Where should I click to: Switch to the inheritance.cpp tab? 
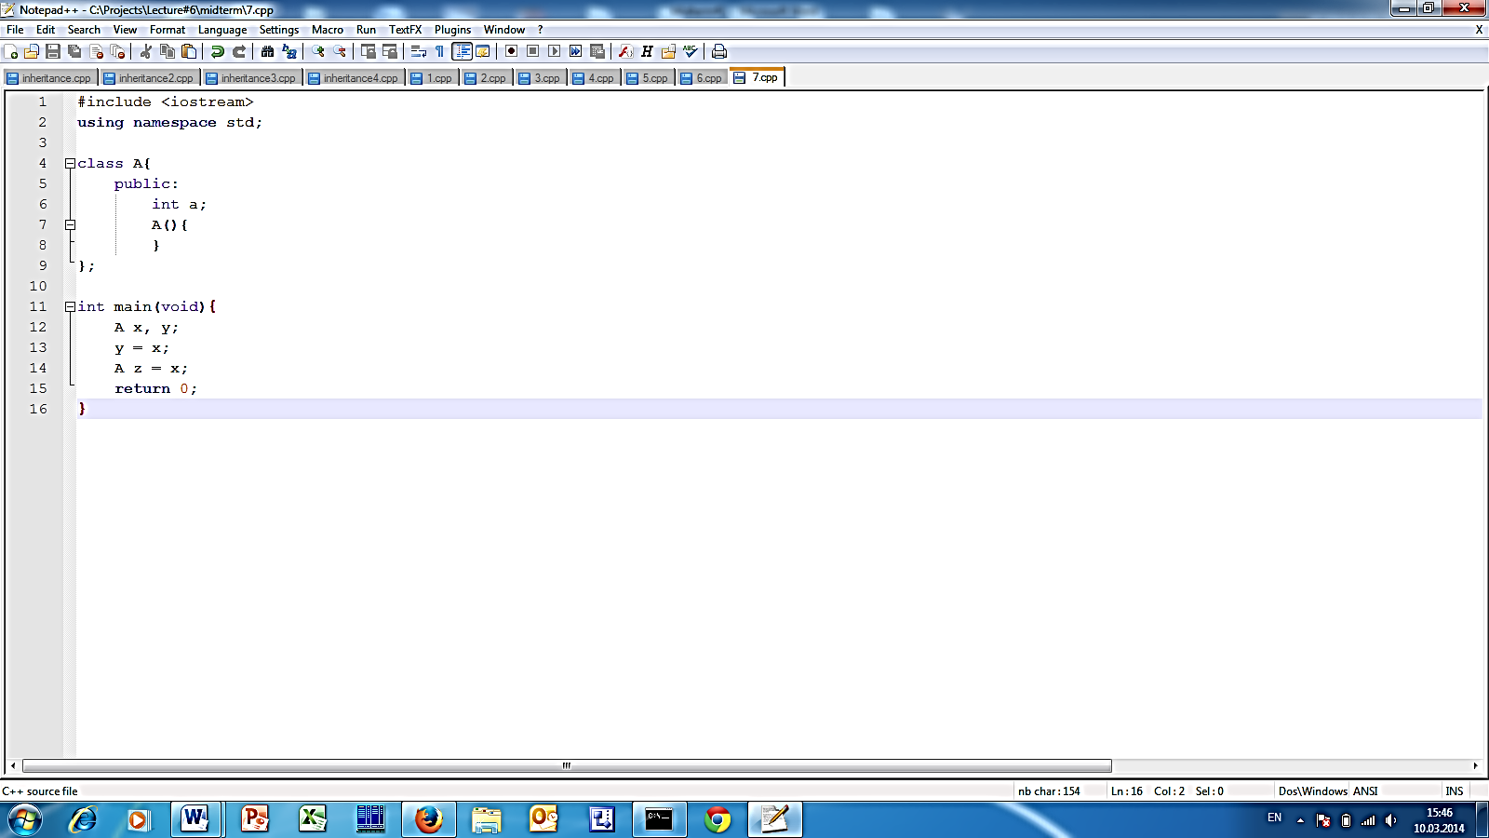click(x=50, y=78)
